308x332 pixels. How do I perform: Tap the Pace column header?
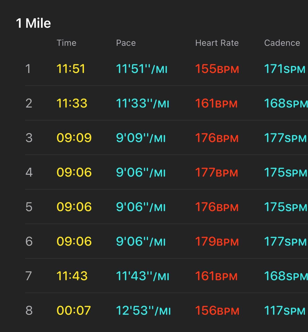pyautogui.click(x=126, y=43)
